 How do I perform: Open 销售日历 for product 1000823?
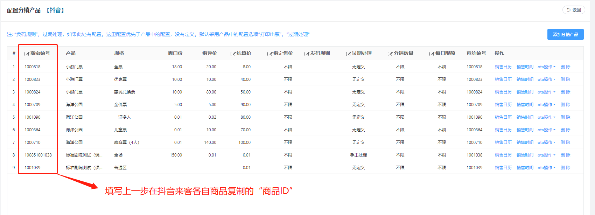(x=503, y=79)
